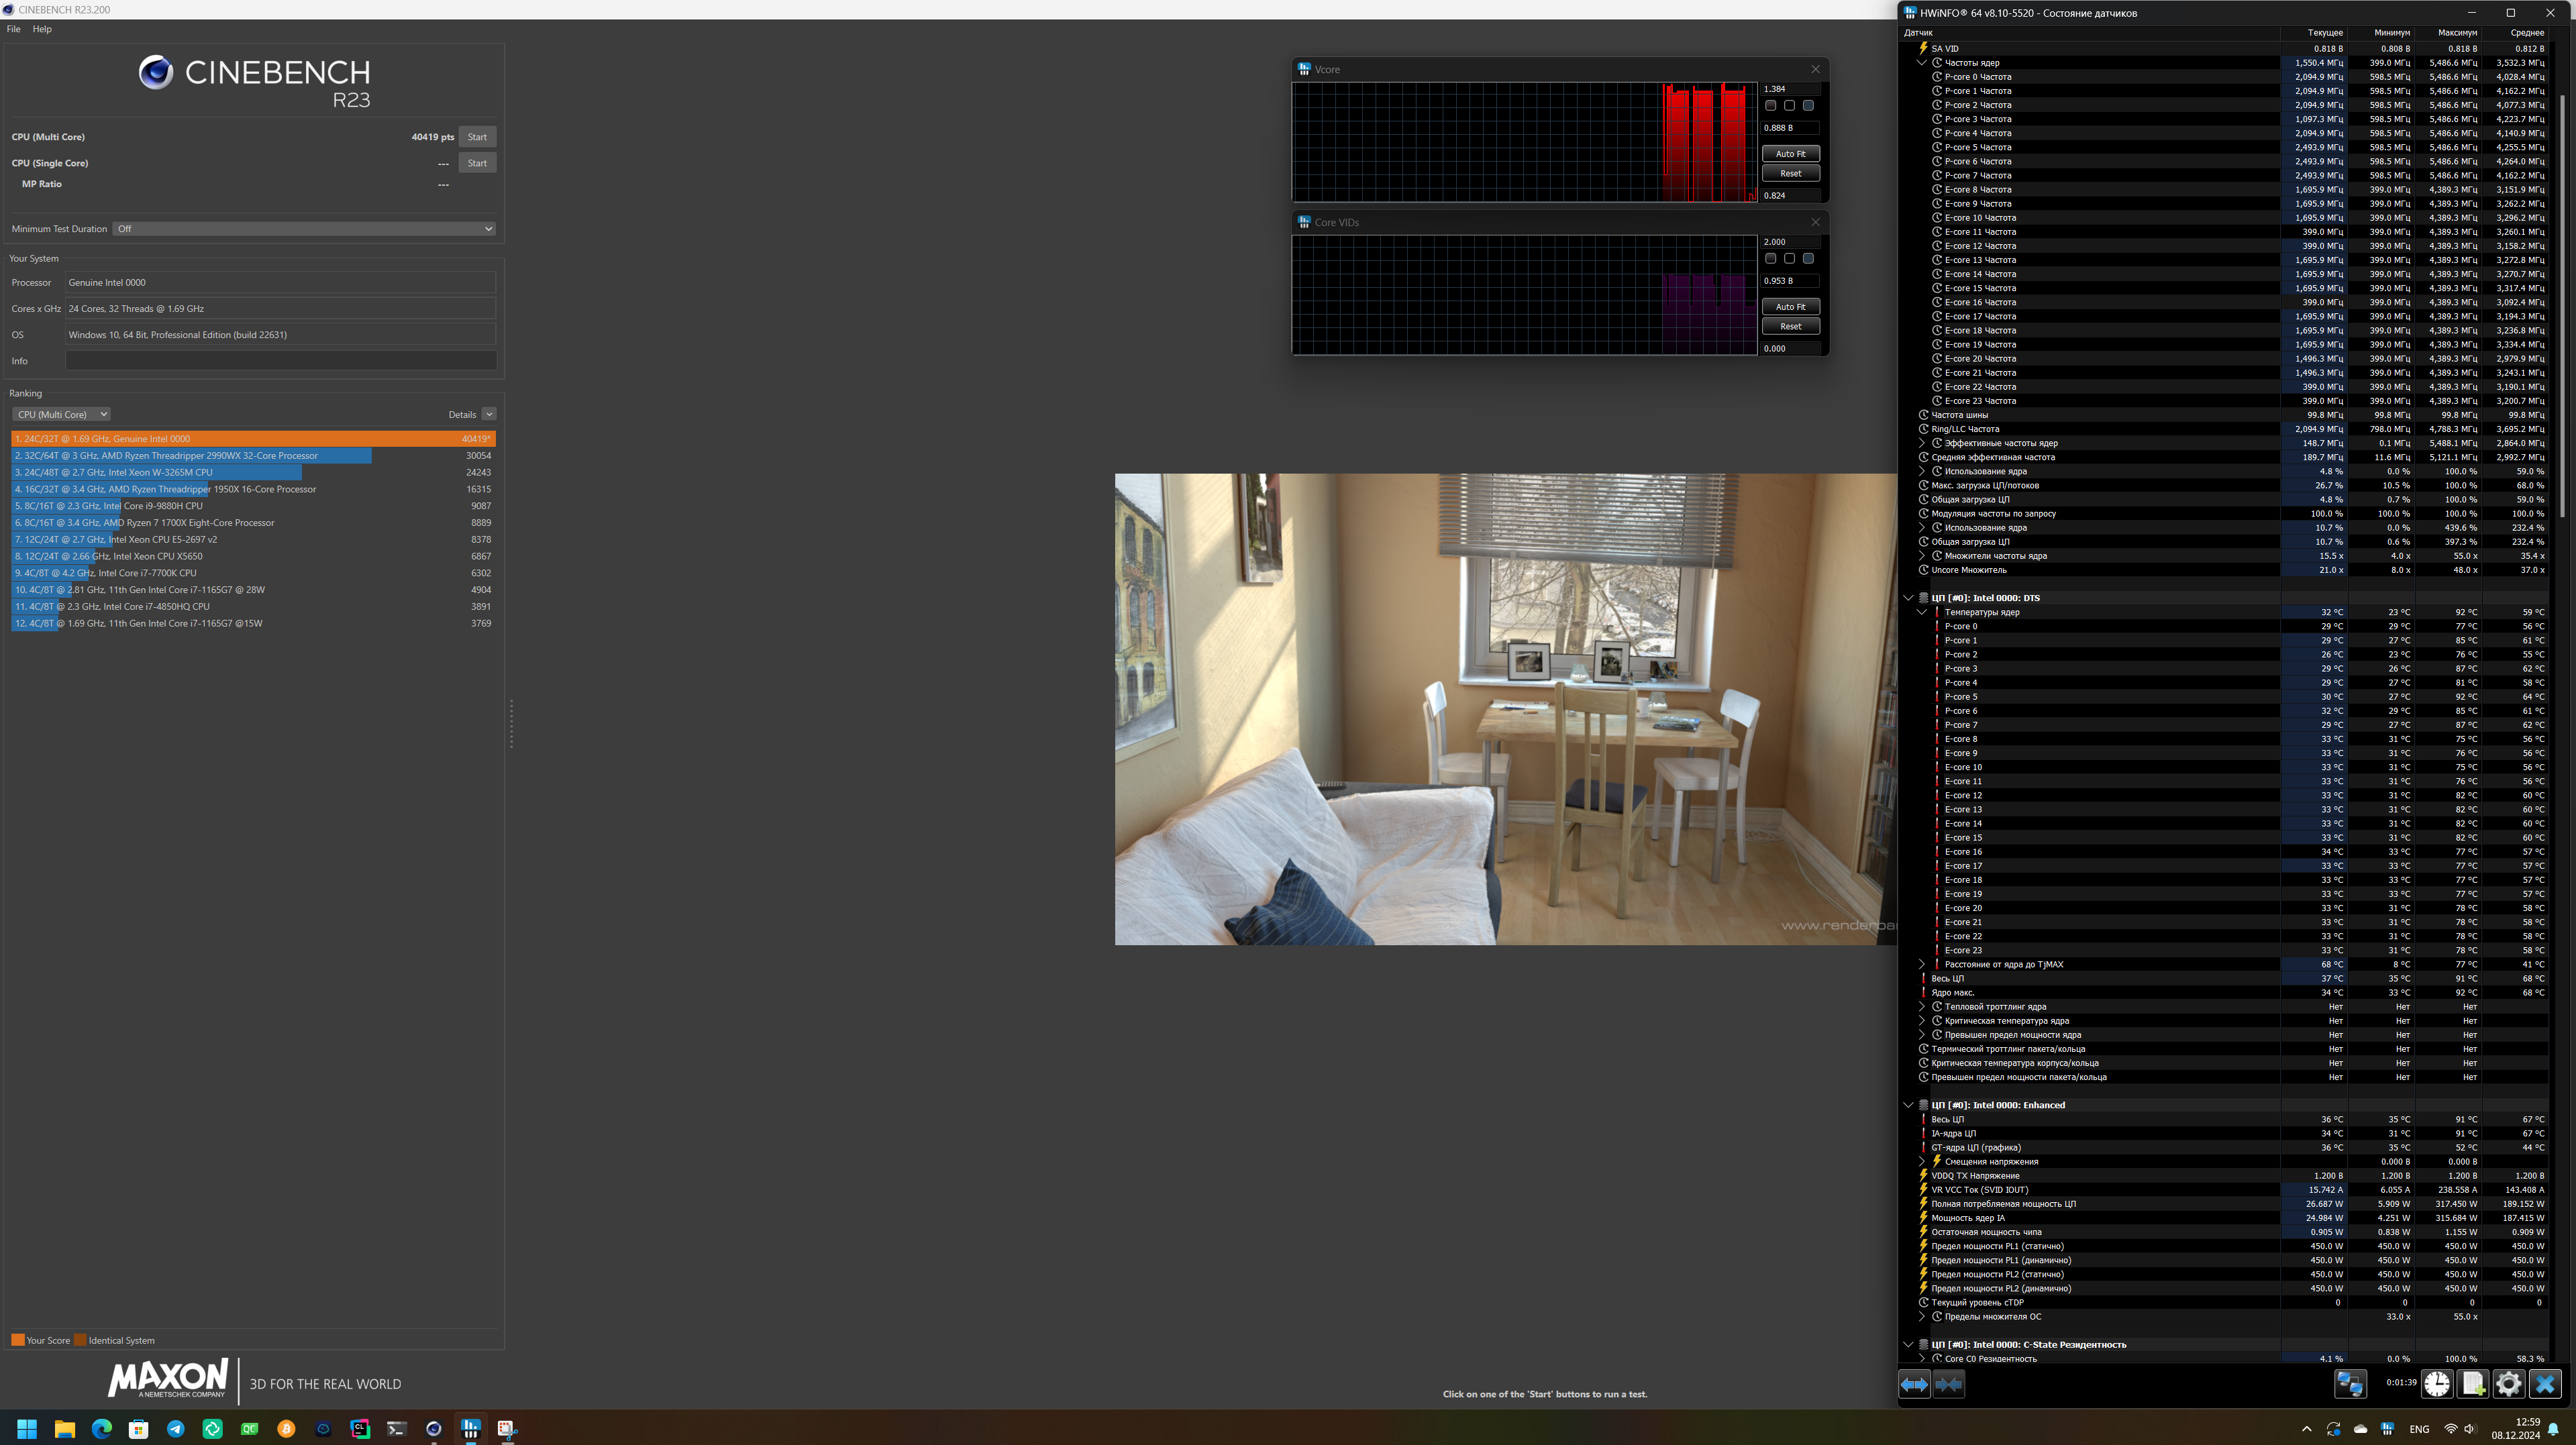The image size is (2576, 1445).
Task: Click the Cinebench Info input field
Action: pos(280,361)
